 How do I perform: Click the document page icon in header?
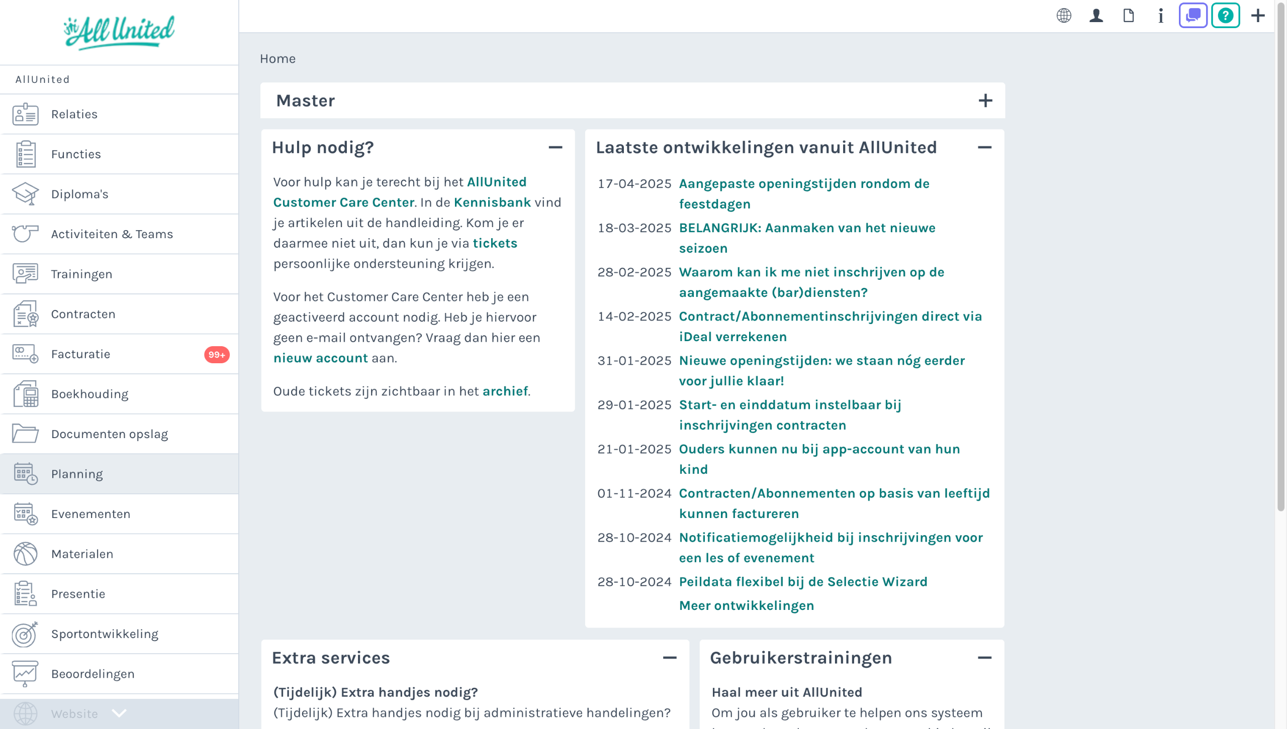coord(1129,16)
